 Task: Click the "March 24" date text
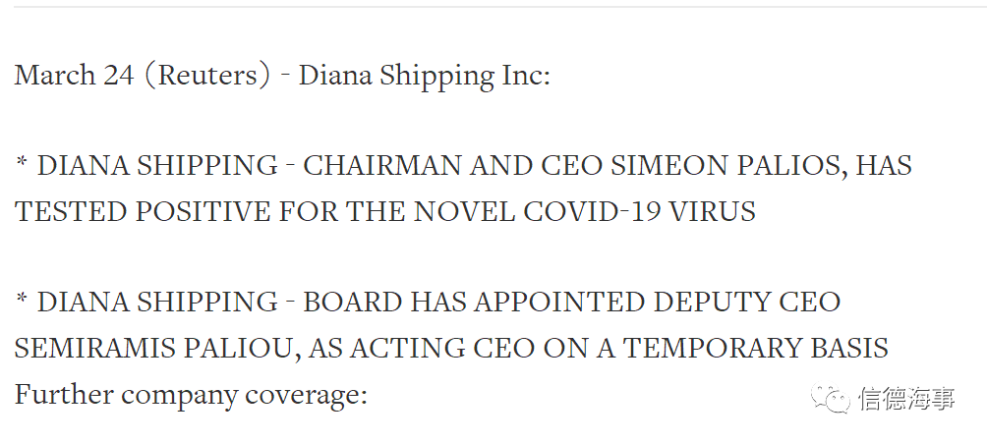click(x=75, y=76)
